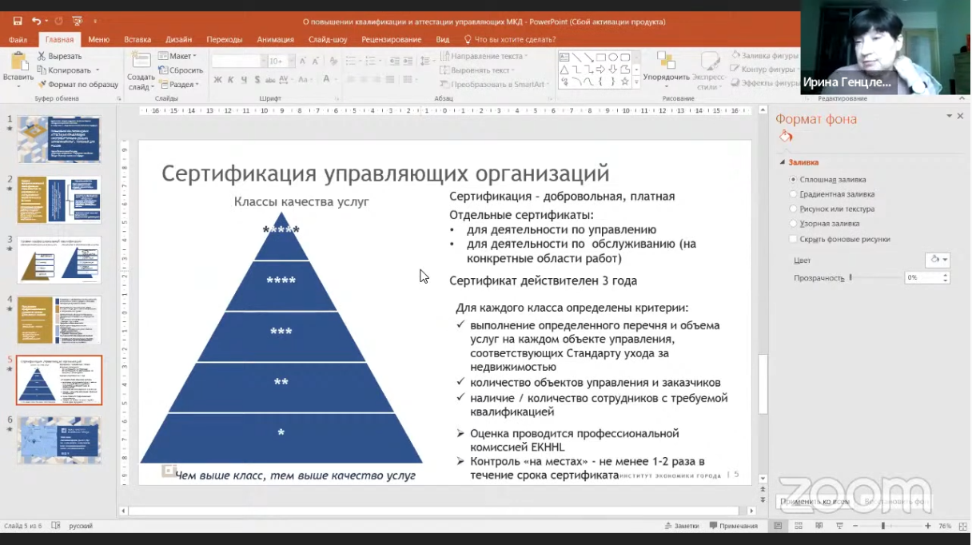The image size is (972, 545).
Task: Switch to reading view in the status bar
Action: coord(819,526)
